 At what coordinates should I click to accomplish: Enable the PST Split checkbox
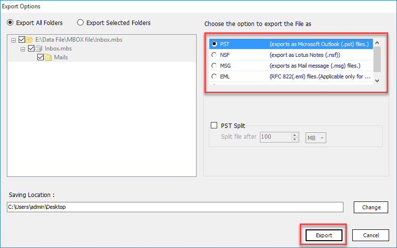pos(214,125)
